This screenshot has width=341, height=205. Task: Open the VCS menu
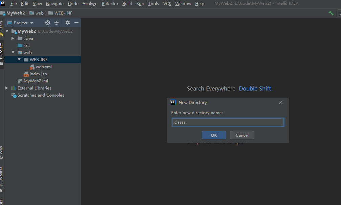click(167, 4)
